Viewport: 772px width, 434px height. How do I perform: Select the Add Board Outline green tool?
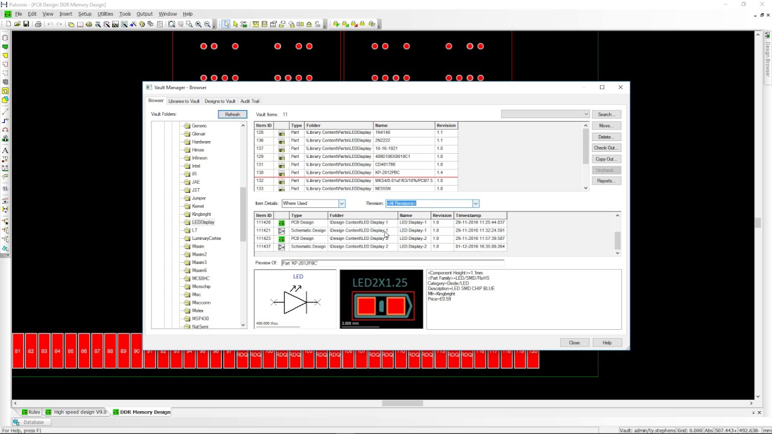[5, 47]
